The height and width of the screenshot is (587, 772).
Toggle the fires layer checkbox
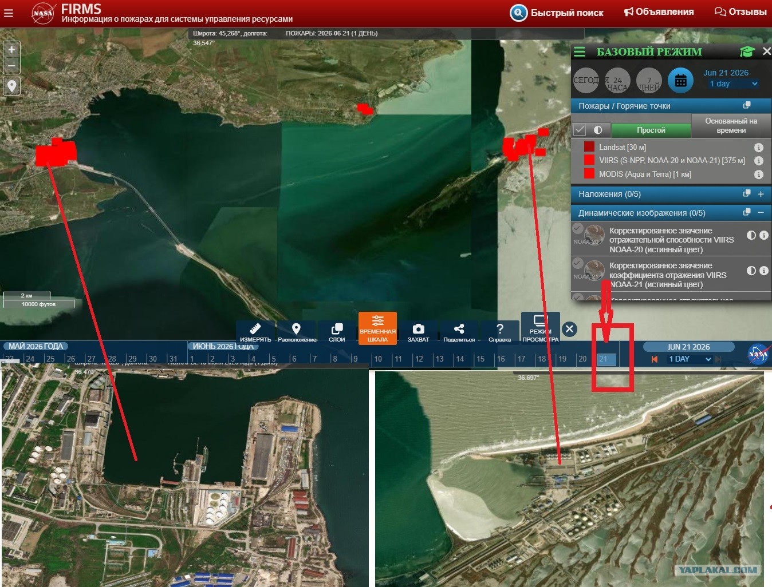click(x=580, y=130)
